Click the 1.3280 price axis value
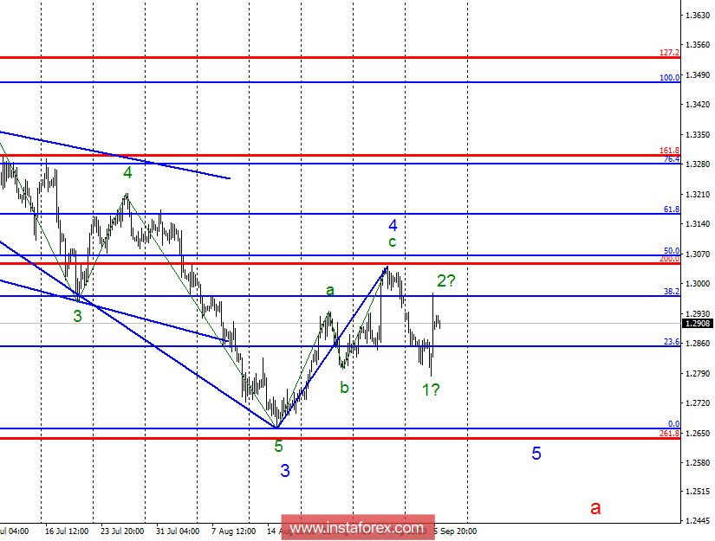Image resolution: width=715 pixels, height=541 pixels. 698,164
